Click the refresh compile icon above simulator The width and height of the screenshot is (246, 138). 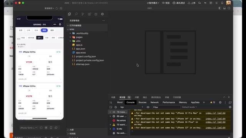[57, 8]
